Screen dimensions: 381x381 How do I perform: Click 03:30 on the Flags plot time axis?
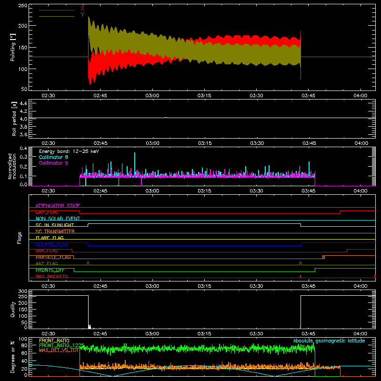point(256,286)
